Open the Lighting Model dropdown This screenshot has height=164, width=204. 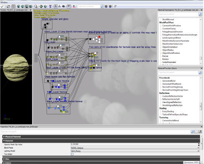pyautogui.click(x=135, y=151)
